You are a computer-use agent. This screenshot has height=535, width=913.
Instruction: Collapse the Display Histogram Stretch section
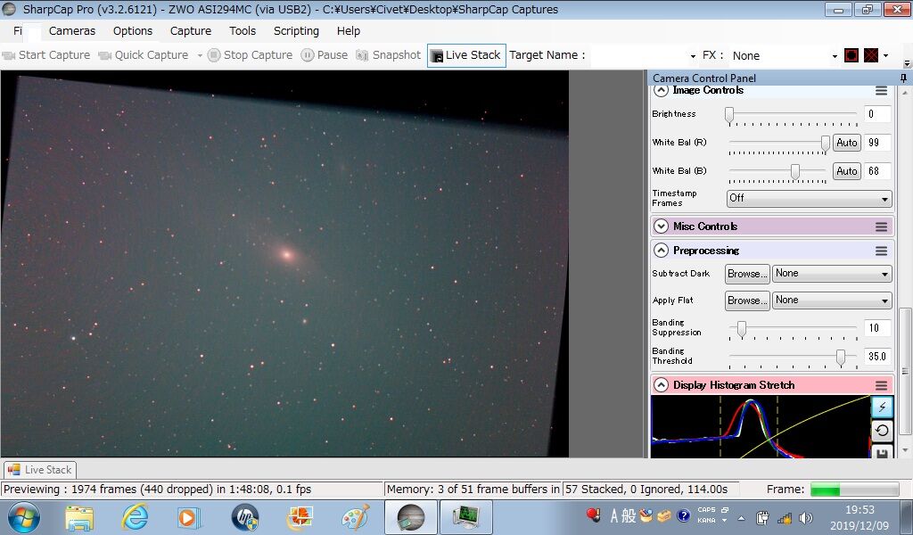(661, 385)
